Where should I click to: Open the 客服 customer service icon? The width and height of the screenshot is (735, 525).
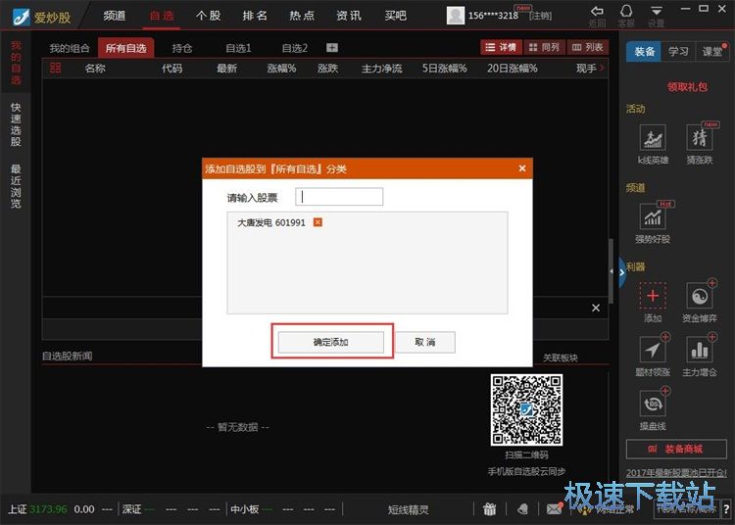(x=626, y=11)
